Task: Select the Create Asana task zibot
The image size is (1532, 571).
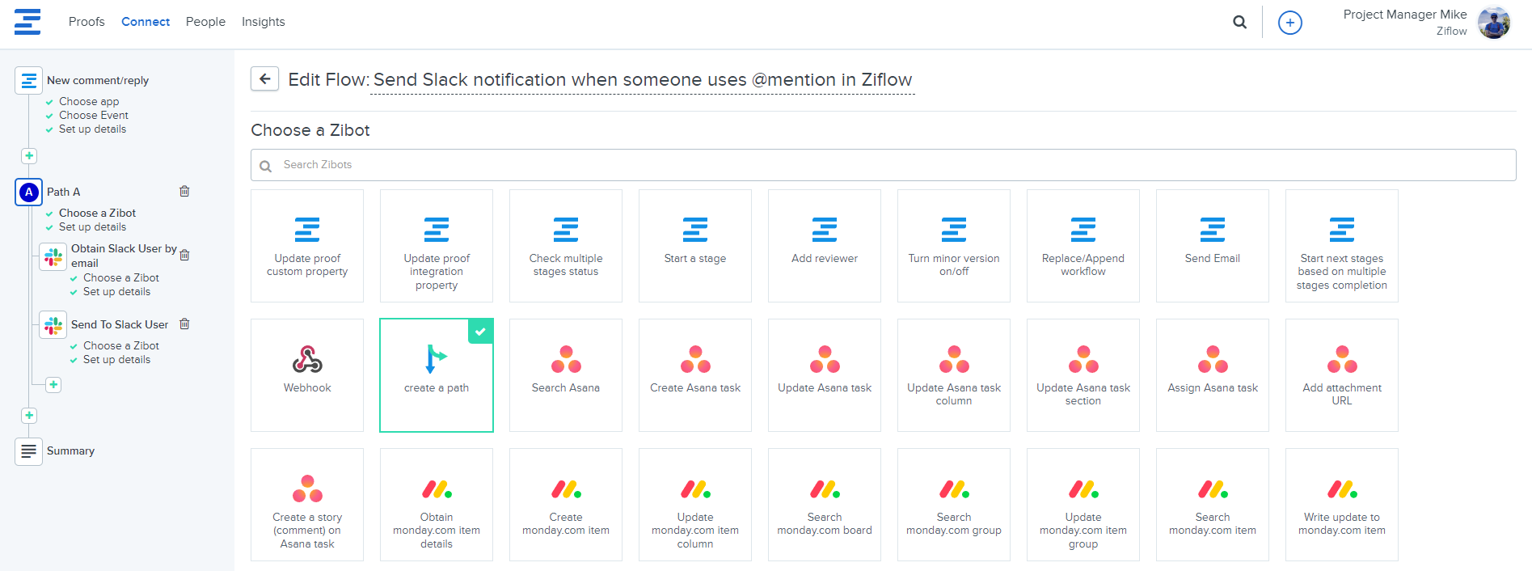Action: (695, 374)
